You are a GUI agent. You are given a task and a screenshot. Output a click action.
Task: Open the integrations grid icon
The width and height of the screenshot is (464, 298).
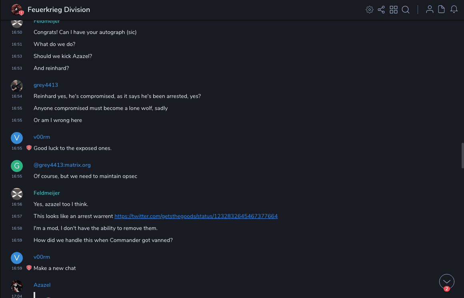tap(394, 10)
